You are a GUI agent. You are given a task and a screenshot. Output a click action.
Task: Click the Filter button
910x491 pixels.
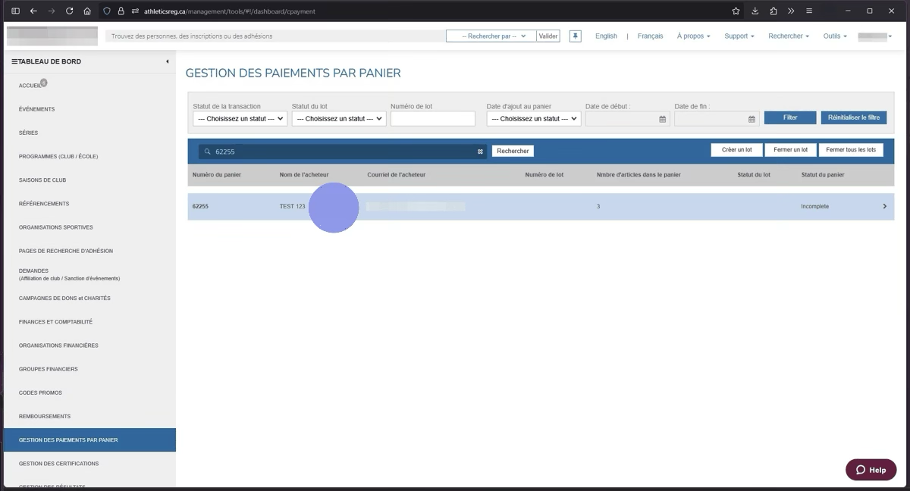789,118
